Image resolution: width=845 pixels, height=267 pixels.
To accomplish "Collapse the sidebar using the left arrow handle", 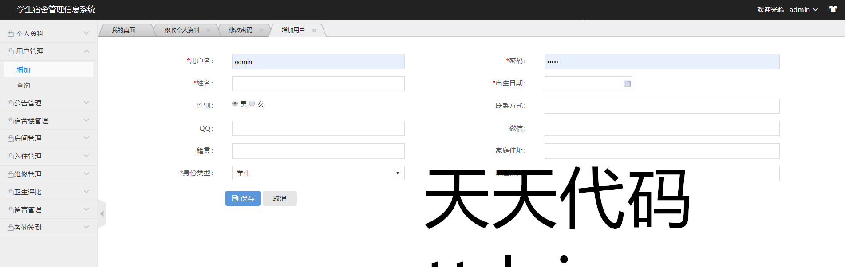I will [102, 214].
